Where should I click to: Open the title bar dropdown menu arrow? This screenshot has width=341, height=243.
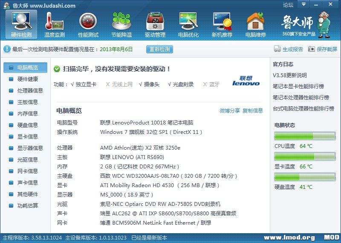(x=303, y=5)
